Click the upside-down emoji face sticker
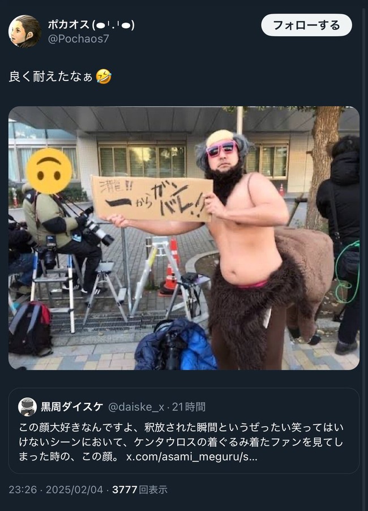This screenshot has height=511, width=368. 49,171
